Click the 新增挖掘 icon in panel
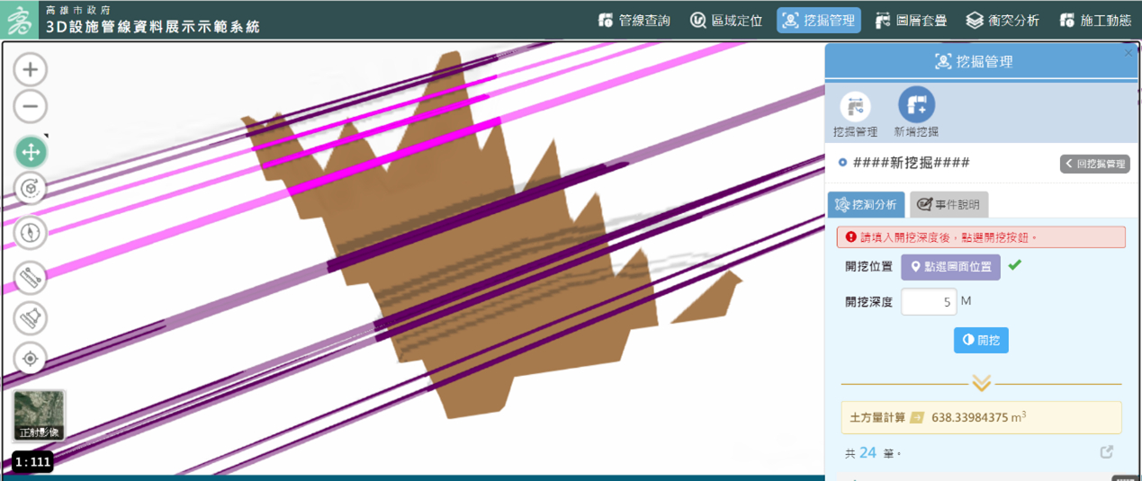 [x=916, y=107]
